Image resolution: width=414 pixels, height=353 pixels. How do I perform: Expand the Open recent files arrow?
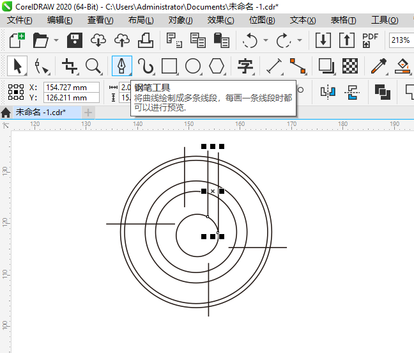pyautogui.click(x=56, y=40)
